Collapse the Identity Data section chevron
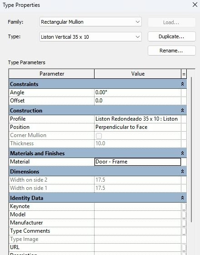Screen dimensions: 200x255 click(182, 198)
